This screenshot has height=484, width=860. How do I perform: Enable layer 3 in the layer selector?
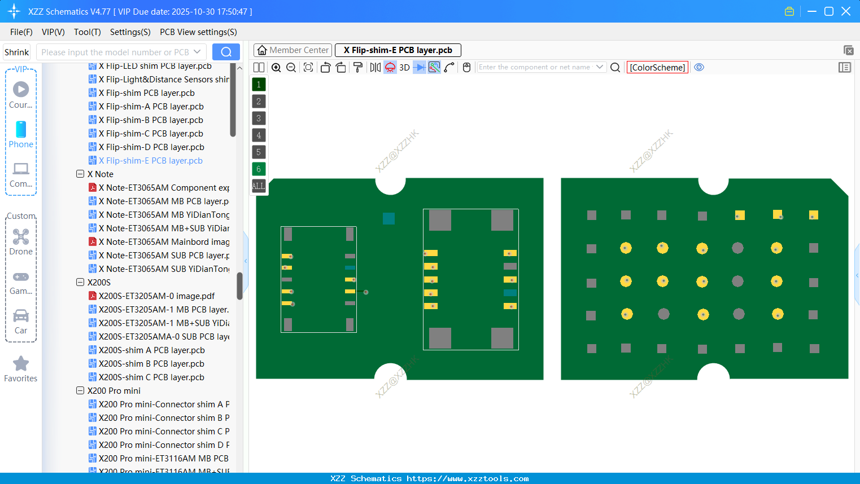(x=258, y=118)
